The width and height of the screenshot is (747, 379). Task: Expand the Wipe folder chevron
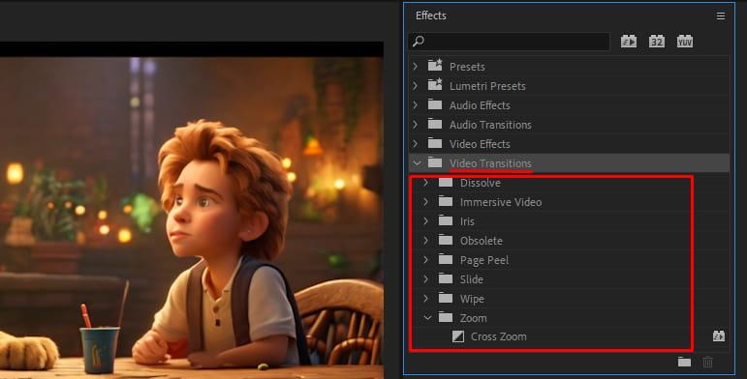click(x=426, y=298)
